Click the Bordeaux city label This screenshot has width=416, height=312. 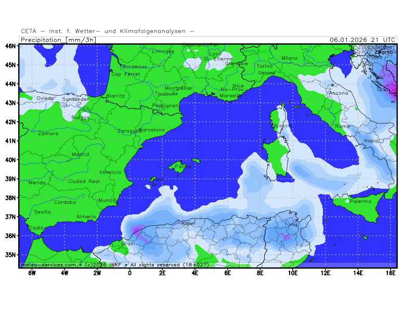[135, 67]
